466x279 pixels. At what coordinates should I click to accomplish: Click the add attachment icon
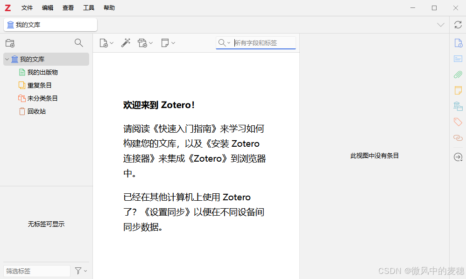(x=142, y=43)
